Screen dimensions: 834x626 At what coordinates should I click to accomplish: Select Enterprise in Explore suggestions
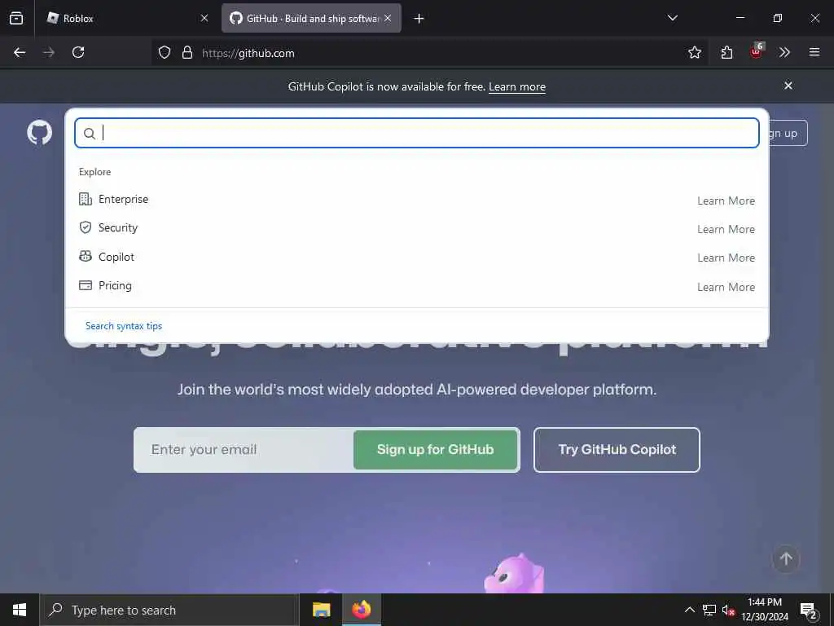416,199
